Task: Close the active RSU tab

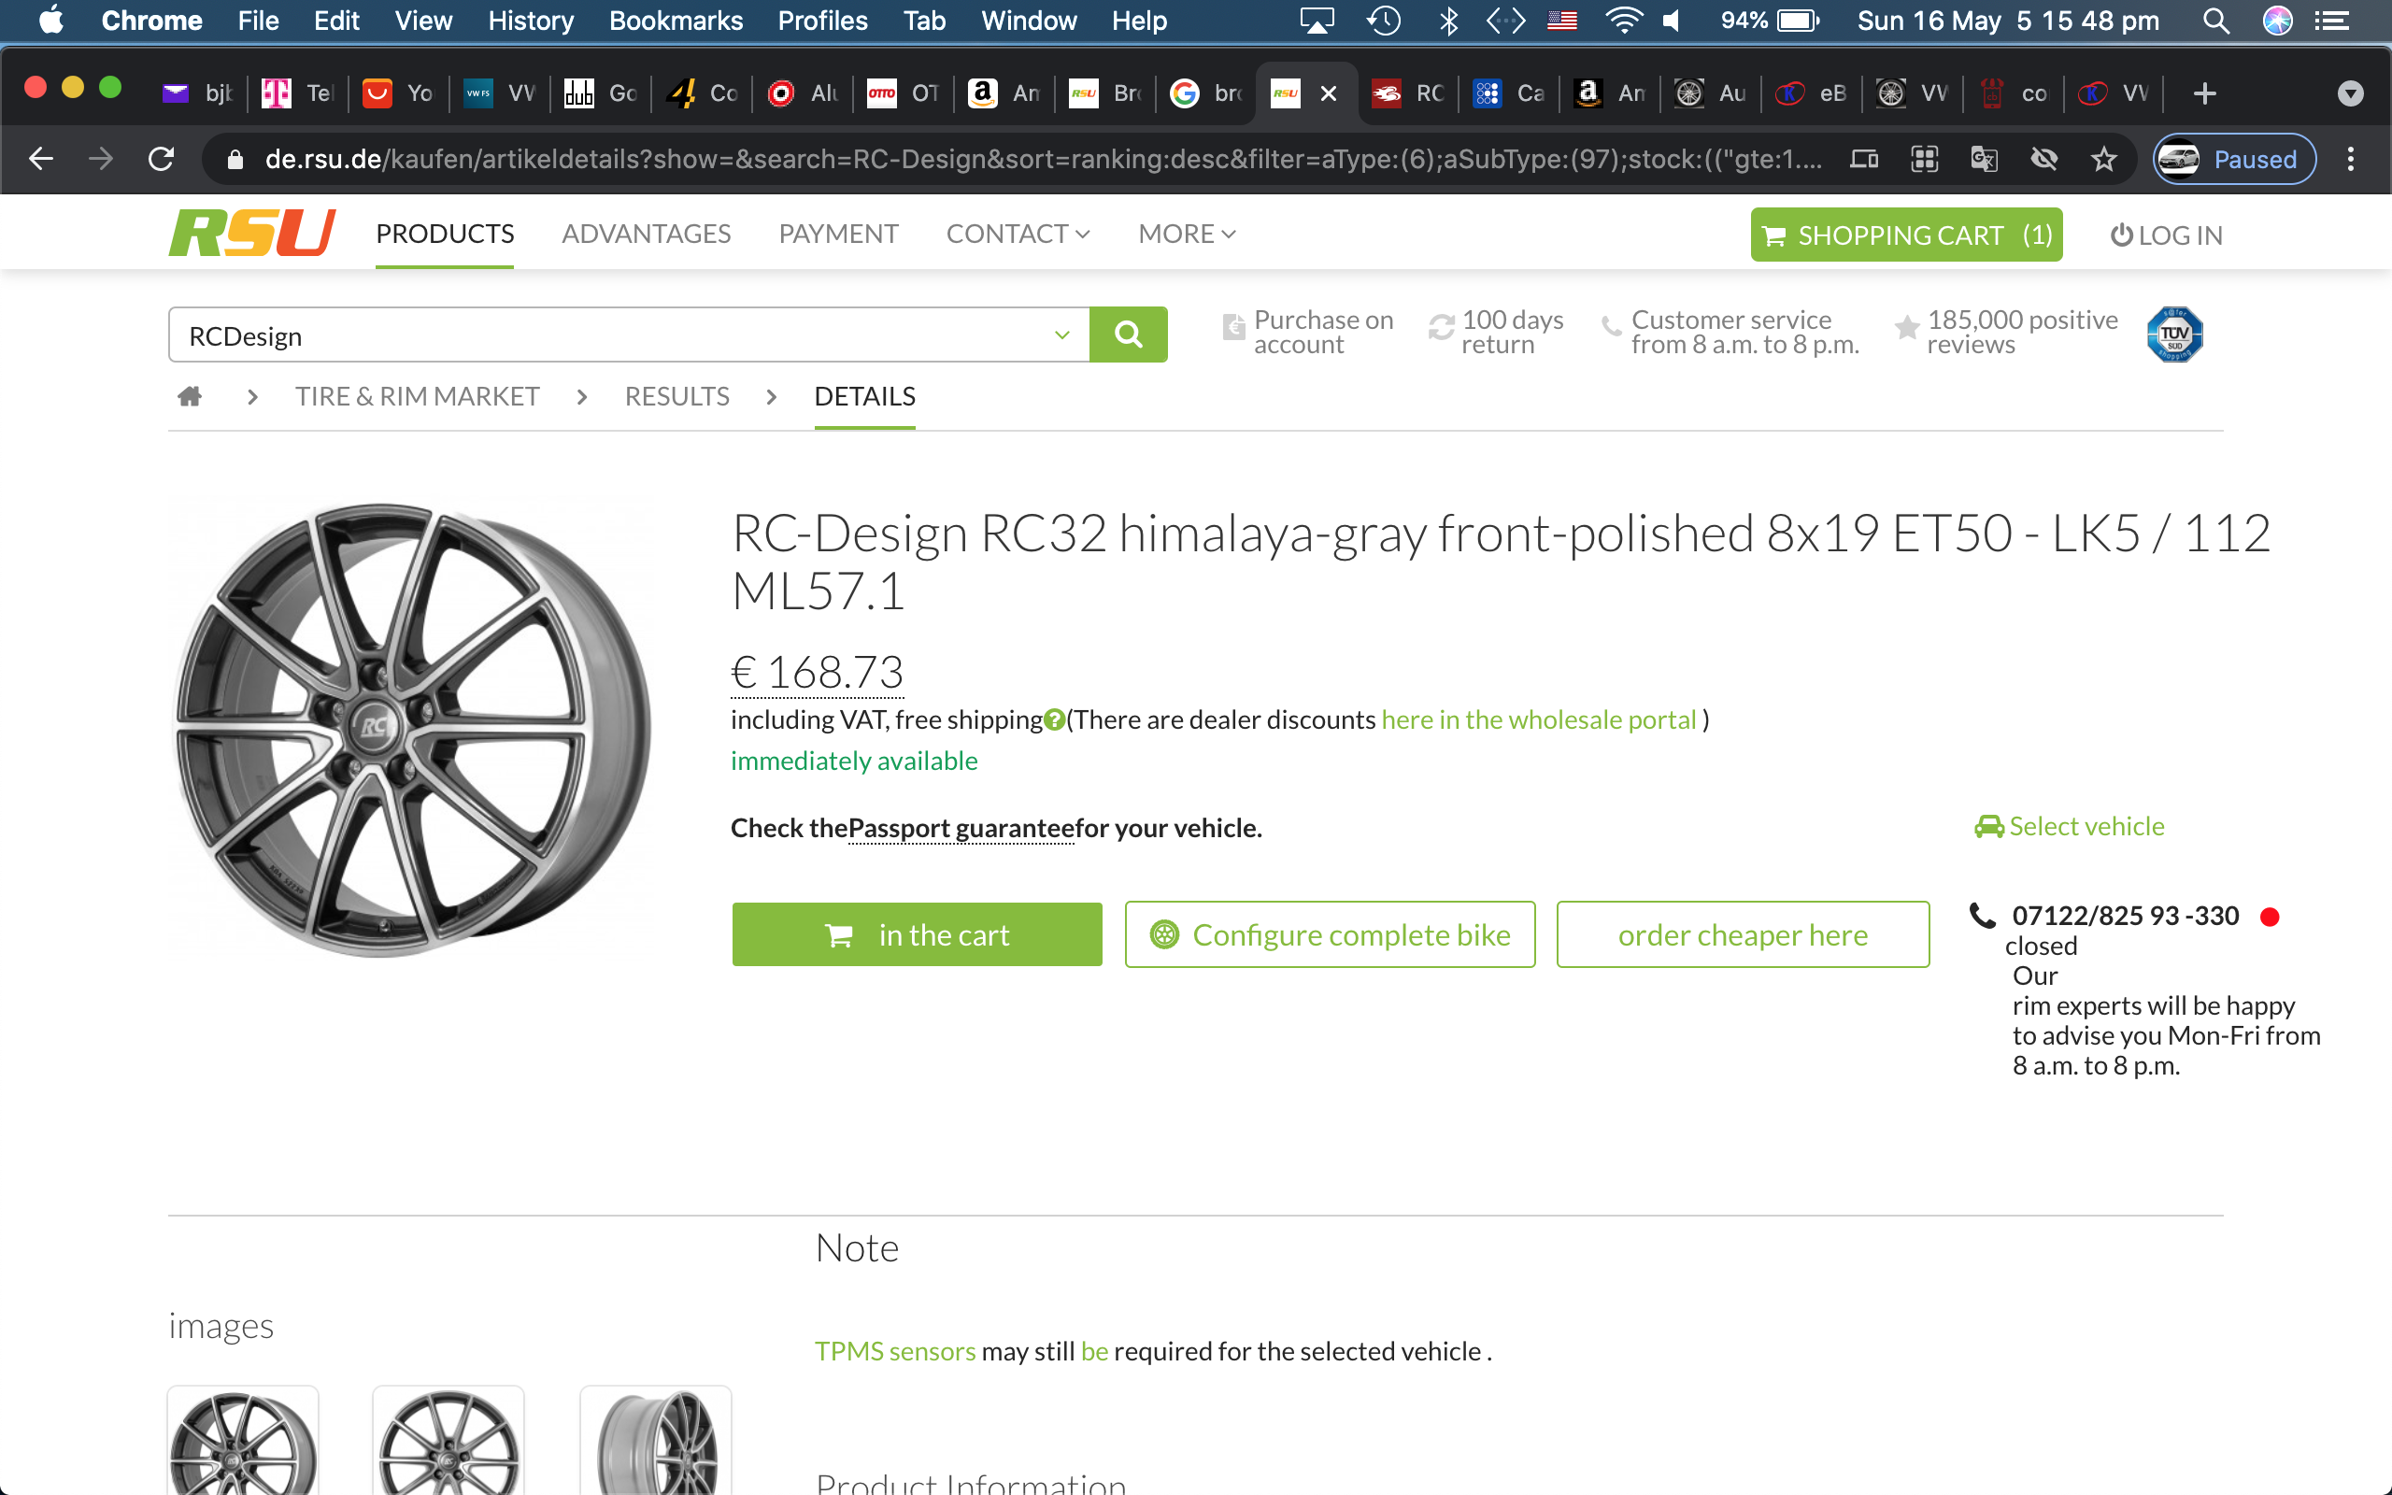Action: click(x=1329, y=93)
